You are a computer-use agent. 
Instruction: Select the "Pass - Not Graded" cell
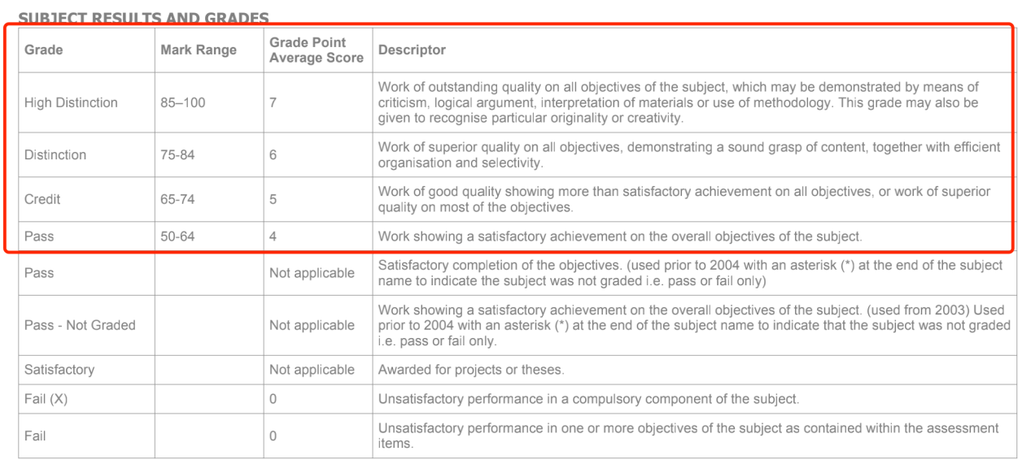(80, 325)
